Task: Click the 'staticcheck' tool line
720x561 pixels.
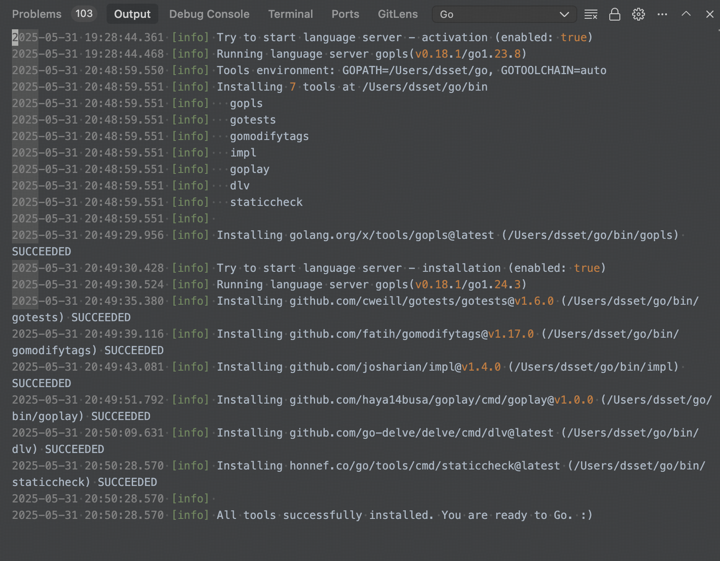Action: coord(266,202)
